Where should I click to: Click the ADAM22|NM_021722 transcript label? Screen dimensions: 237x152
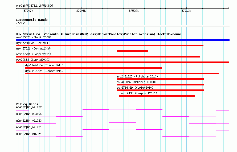tap(29, 108)
